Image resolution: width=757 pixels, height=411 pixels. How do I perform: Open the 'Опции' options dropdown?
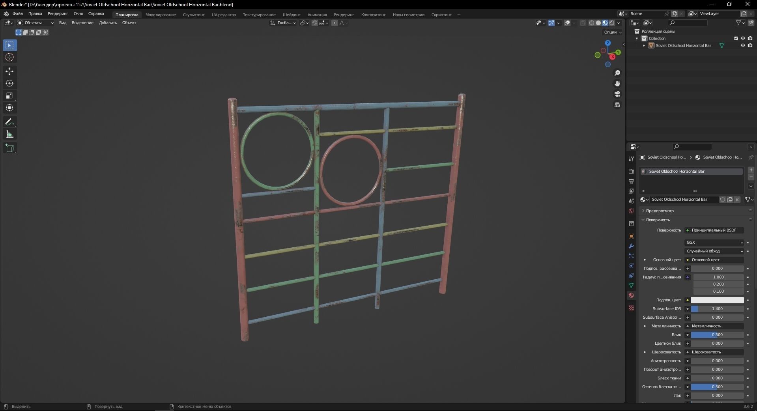[613, 32]
